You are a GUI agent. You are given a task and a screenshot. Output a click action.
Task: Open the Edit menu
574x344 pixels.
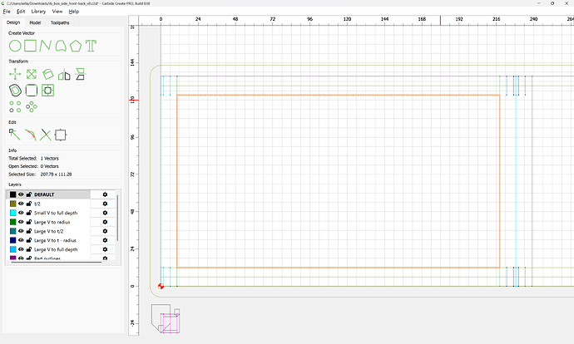point(20,12)
